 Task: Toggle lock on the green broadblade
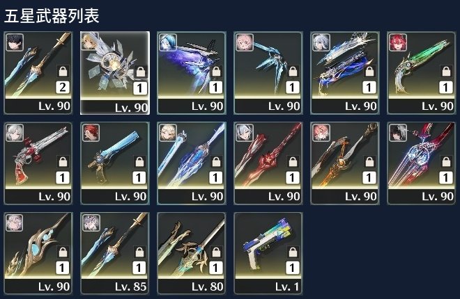(446, 71)
